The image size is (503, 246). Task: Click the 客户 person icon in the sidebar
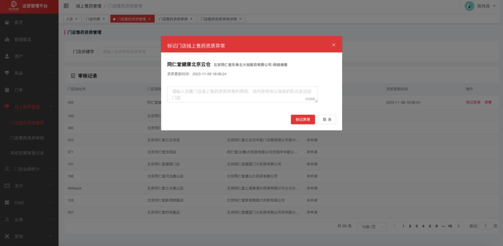[7, 56]
